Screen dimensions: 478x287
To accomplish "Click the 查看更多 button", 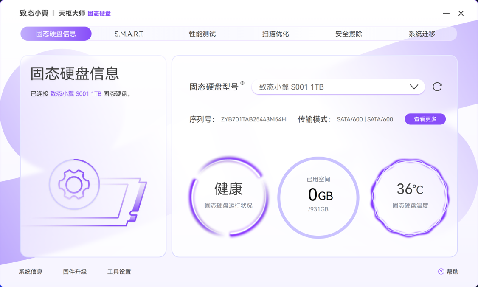I will pyautogui.click(x=425, y=119).
